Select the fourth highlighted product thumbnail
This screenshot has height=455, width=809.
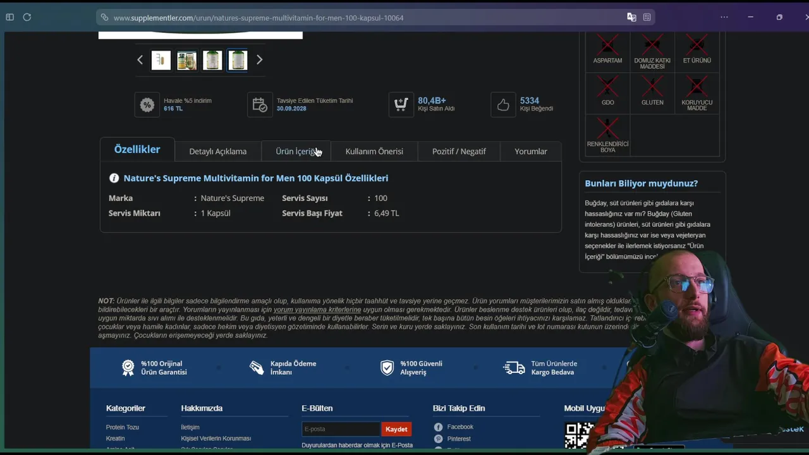point(238,61)
